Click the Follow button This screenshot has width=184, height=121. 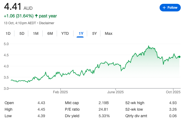[x=170, y=8]
